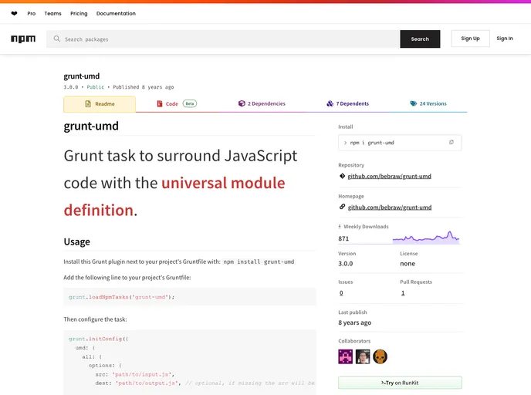This screenshot has width=531, height=395.
Task: Switch to the Readme tab
Action: (x=100, y=104)
